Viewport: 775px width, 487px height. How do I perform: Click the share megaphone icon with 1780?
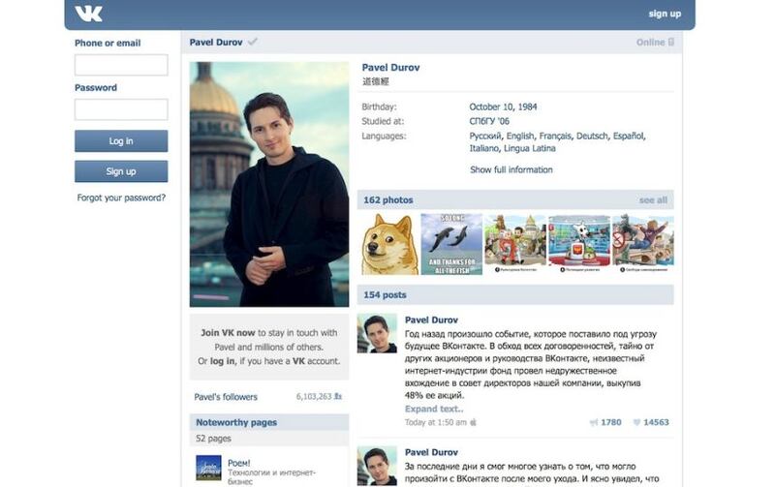pyautogui.click(x=594, y=422)
